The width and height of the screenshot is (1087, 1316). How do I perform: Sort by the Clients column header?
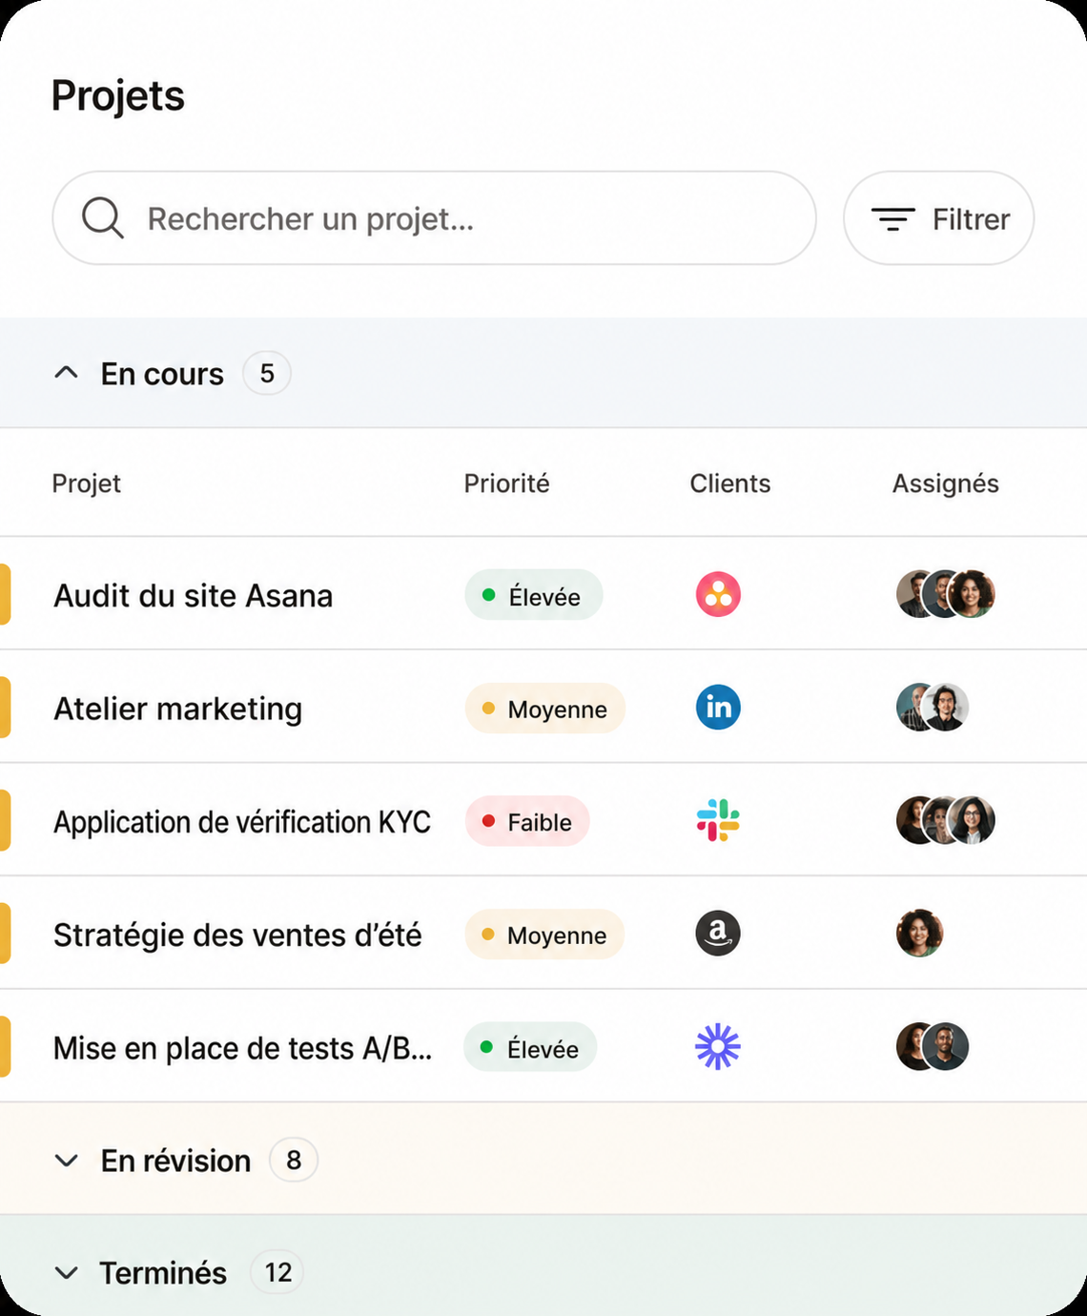pos(730,483)
